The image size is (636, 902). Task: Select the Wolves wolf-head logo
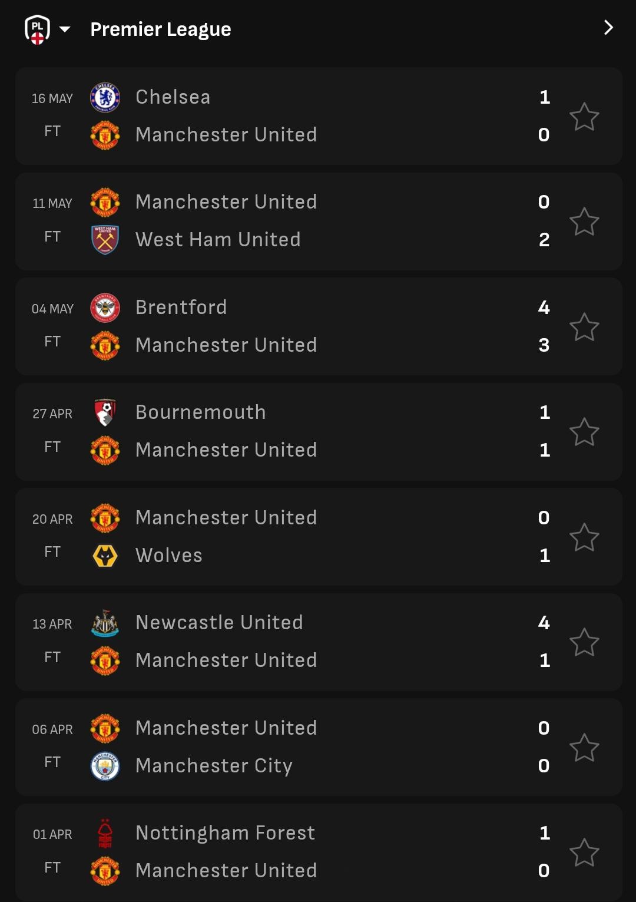(105, 556)
